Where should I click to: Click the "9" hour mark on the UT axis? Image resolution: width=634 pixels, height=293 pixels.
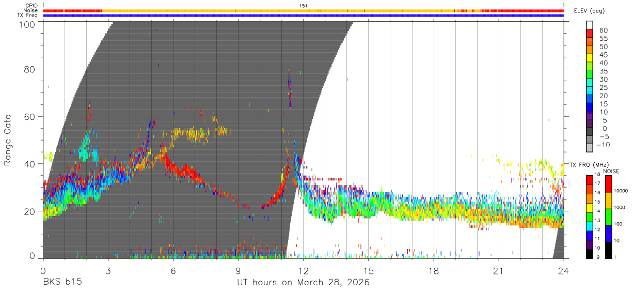pos(239,271)
